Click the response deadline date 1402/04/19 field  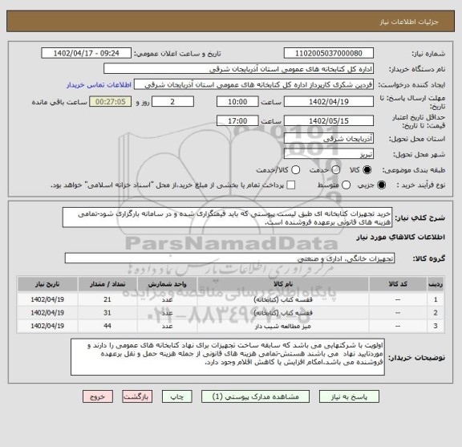point(329,102)
